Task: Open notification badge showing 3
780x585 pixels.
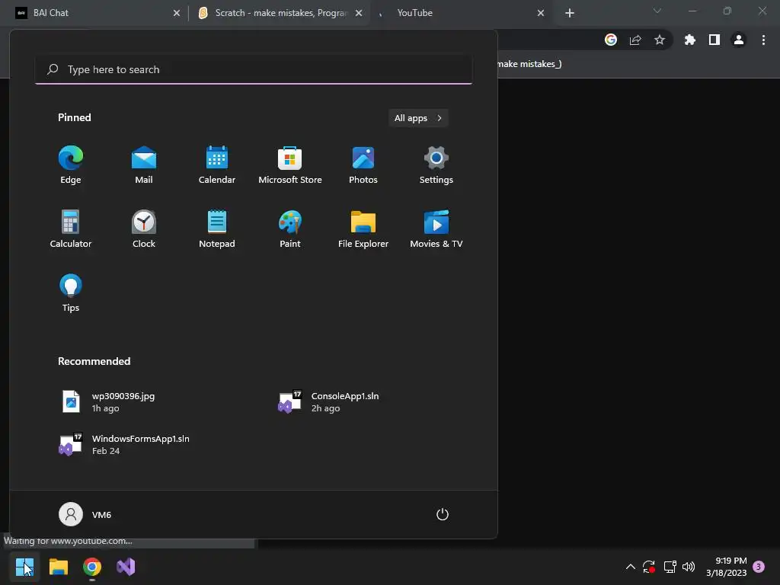Action: [759, 567]
